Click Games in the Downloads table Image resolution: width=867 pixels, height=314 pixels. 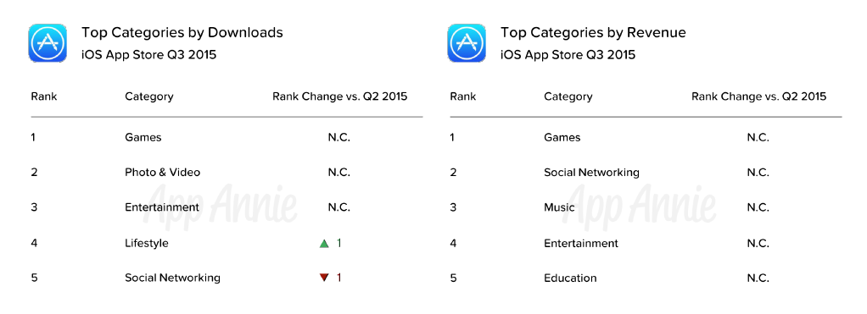pyautogui.click(x=143, y=137)
